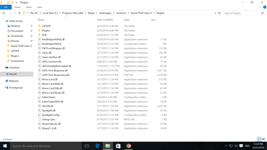The height and width of the screenshot is (150, 267).
Task: Open the Share ribbon tab
Action: point(29,7)
